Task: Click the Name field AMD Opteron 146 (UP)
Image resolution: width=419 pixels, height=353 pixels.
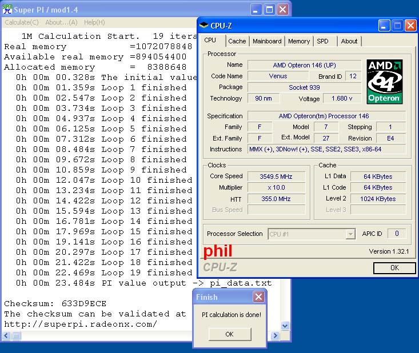Action: tap(304, 65)
